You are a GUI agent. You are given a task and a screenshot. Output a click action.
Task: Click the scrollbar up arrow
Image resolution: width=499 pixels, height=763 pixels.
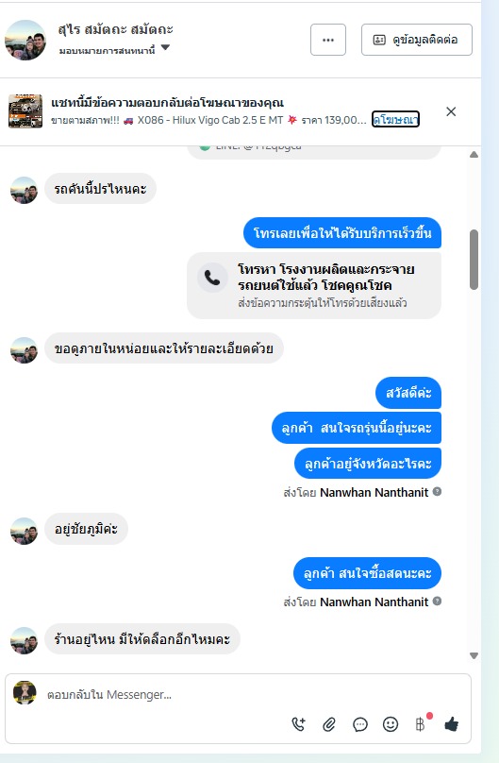[x=474, y=155]
